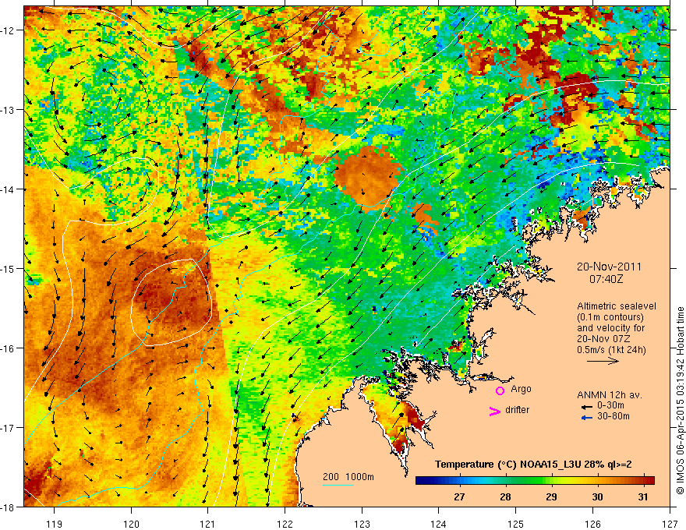
Task: Click longitude axis label 124
Action: tap(439, 524)
